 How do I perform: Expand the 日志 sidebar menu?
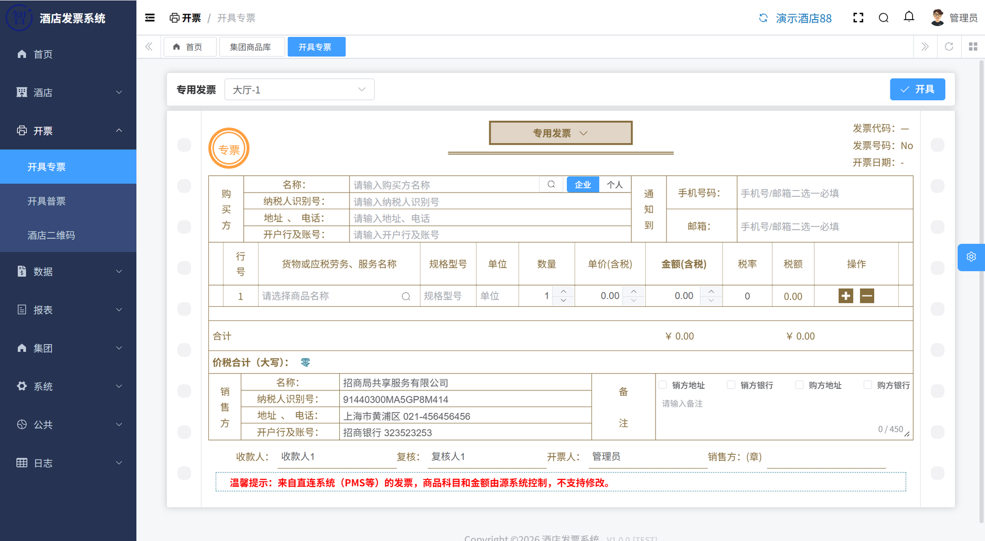coord(68,463)
